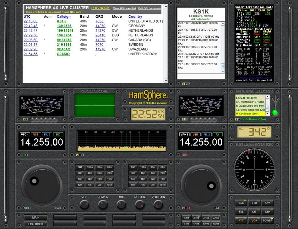Viewport: 298px width, 229px height.
Task: Click the oscilloscope green display
Action: coord(95,105)
